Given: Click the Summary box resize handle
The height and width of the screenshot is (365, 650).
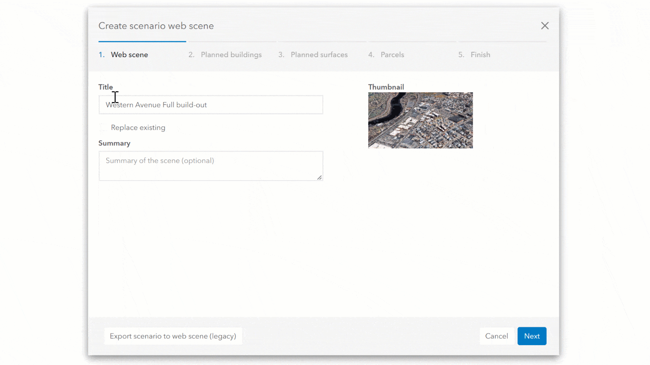Looking at the screenshot, I should pos(320,178).
